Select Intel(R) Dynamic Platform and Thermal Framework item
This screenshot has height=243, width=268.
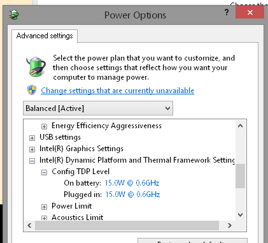(x=137, y=160)
